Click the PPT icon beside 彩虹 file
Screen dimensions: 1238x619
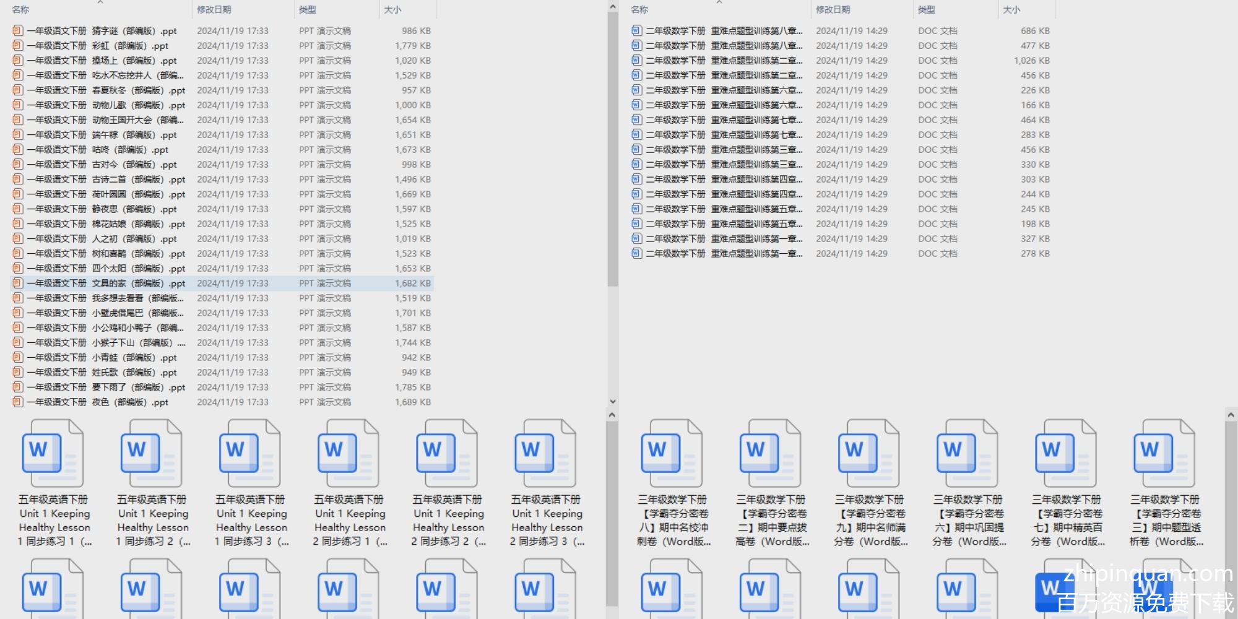(17, 45)
